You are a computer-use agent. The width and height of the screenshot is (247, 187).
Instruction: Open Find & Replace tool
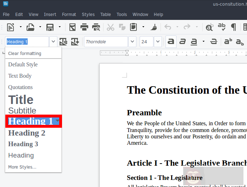(209, 27)
